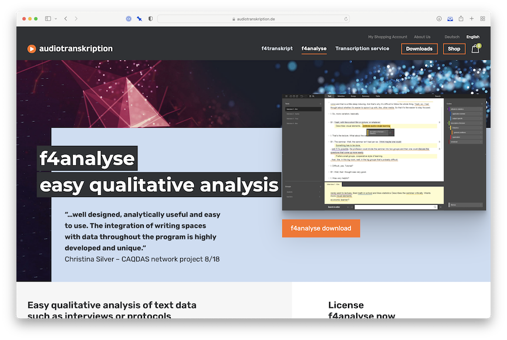Click the Shop button

(x=454, y=49)
